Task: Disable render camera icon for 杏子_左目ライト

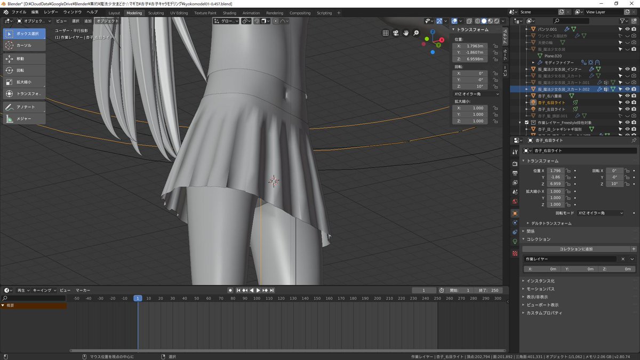Action: coord(634,109)
